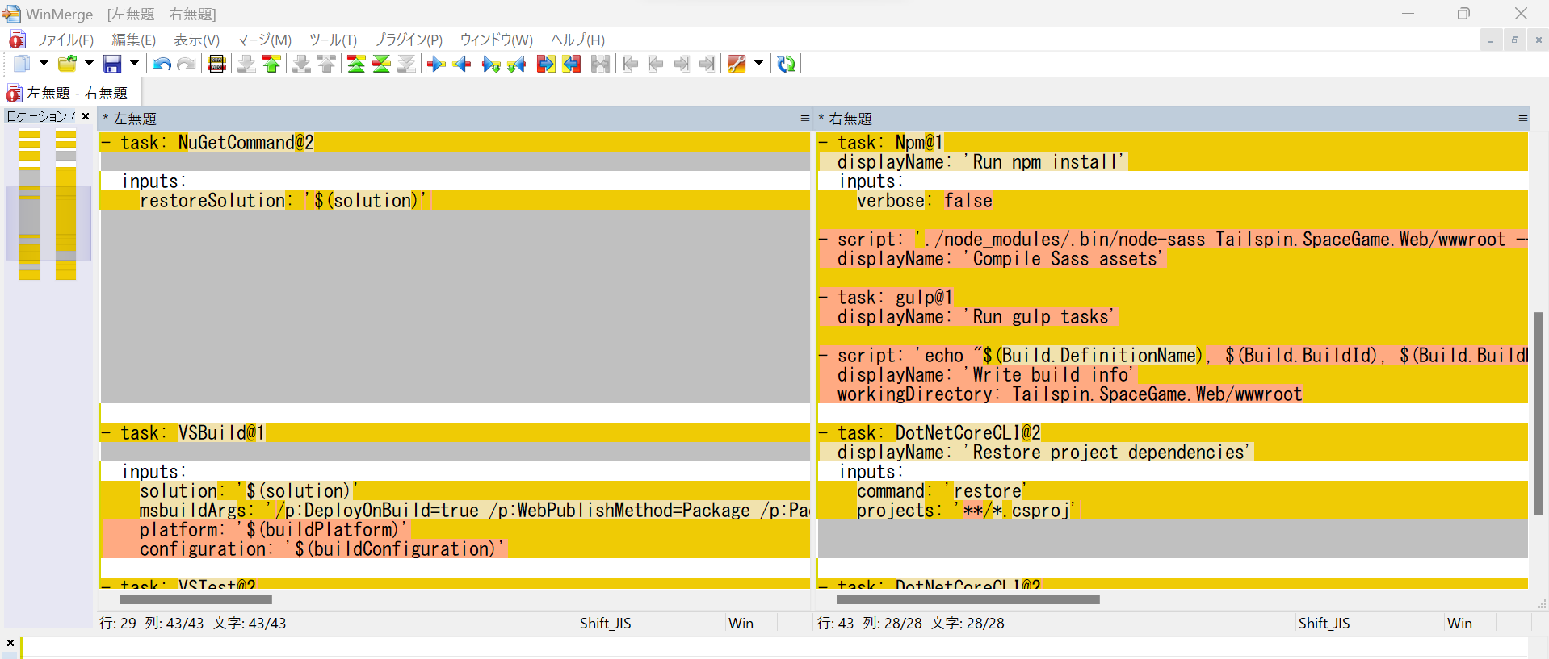Viewport: 1549px width, 659px height.
Task: Expand the dropdown arrow beside the Open icon
Action: [89, 64]
